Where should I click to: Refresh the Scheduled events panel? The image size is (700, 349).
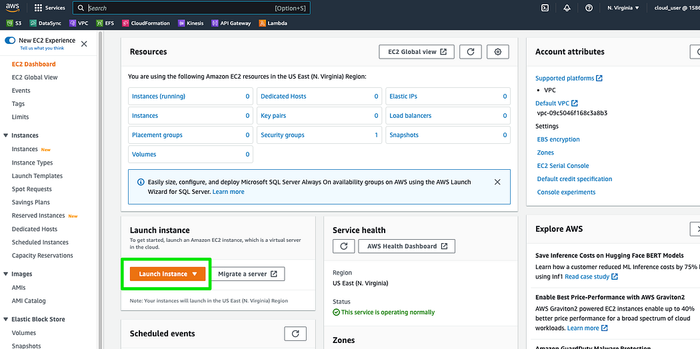click(295, 334)
